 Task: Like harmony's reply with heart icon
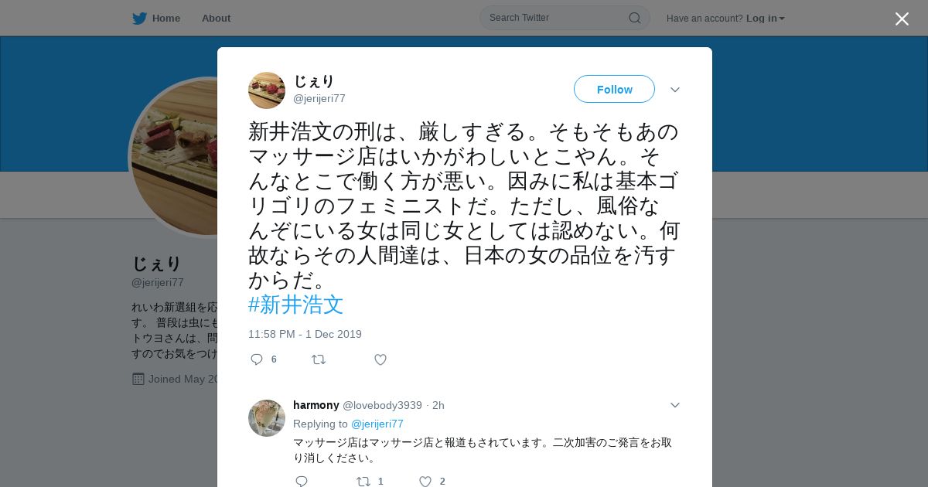(425, 482)
